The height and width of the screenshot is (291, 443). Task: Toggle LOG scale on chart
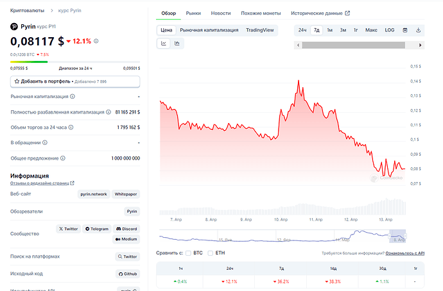point(389,30)
